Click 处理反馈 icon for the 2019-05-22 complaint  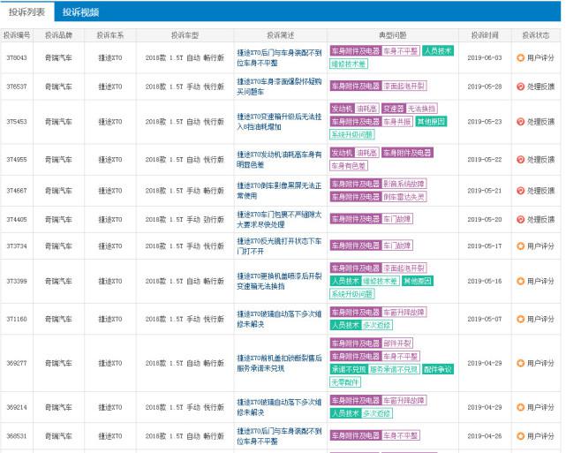point(520,160)
